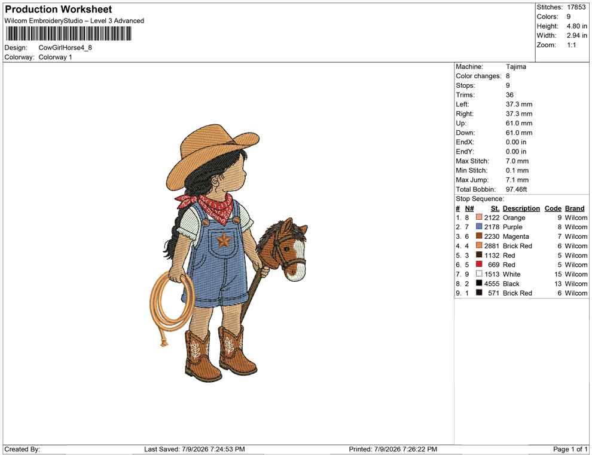Select the swatch in the 571 Brick Red row
The width and height of the screenshot is (592, 455).
[x=479, y=293]
